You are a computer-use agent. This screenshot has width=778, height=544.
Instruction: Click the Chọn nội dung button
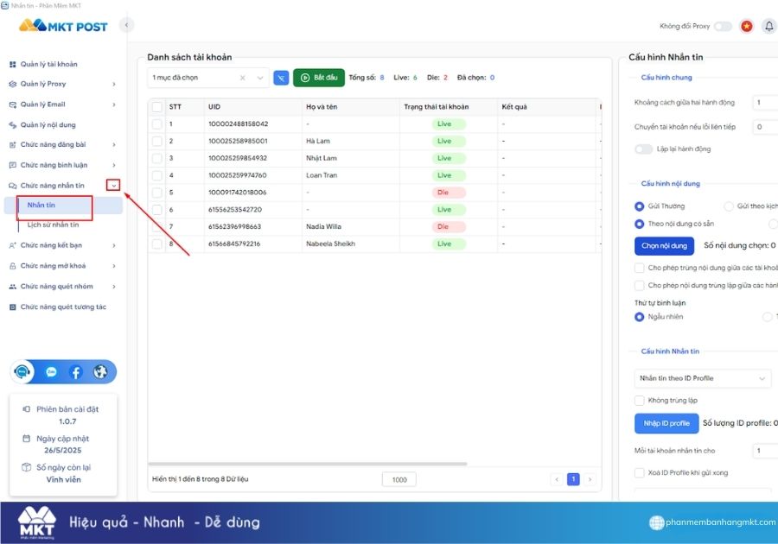tap(666, 246)
